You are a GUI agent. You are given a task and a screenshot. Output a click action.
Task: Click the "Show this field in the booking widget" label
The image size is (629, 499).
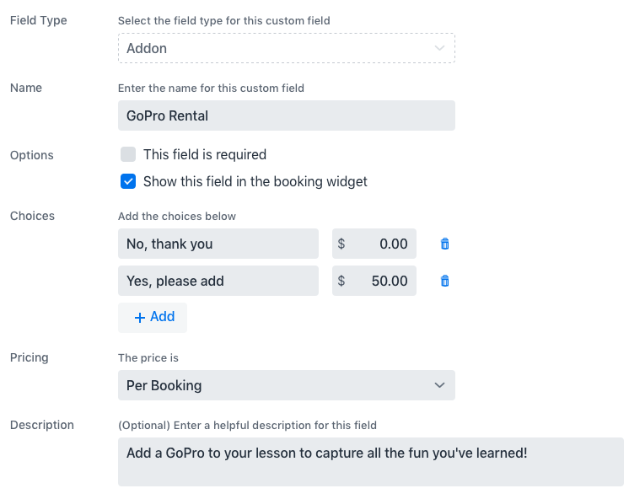(x=255, y=181)
